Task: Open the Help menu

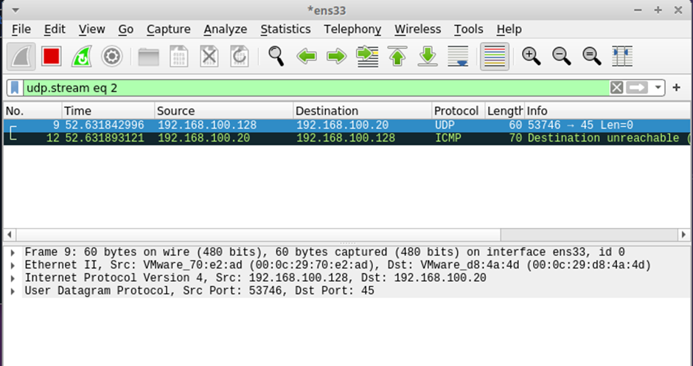Action: (x=509, y=30)
